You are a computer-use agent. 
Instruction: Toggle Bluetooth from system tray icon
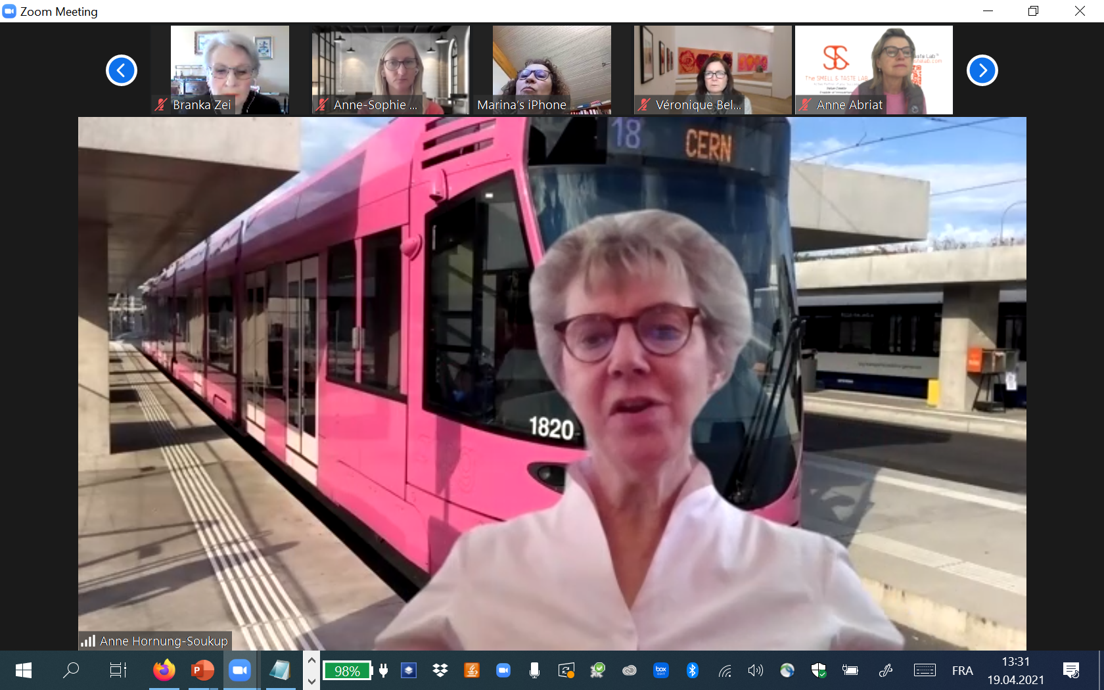click(x=692, y=670)
